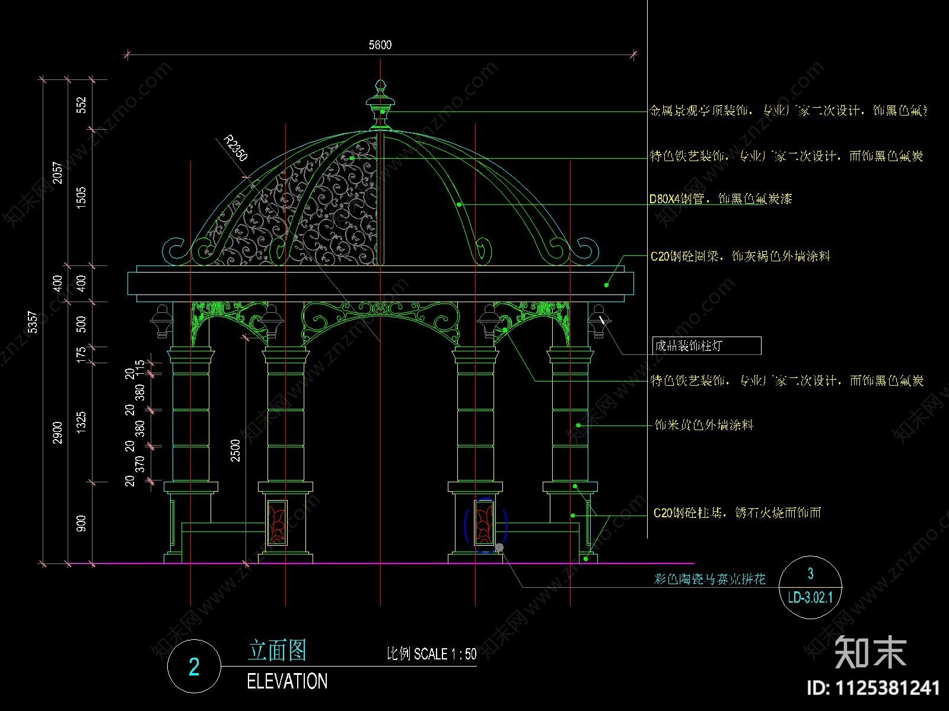
Task: Click the 2500 clearance dimension text
Action: click(x=235, y=451)
